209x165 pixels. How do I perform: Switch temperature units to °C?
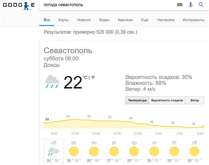click(x=85, y=78)
